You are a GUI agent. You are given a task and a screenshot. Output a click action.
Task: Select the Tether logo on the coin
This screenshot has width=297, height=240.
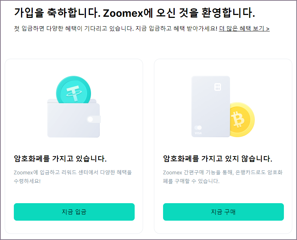[x=73, y=92]
